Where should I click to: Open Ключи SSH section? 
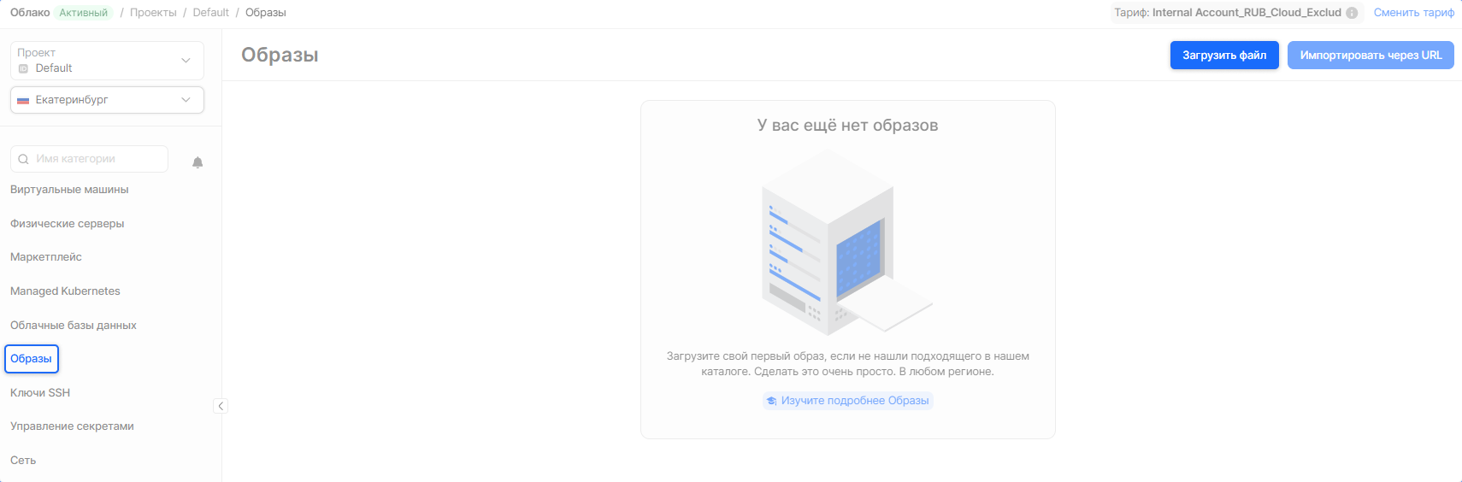click(40, 393)
